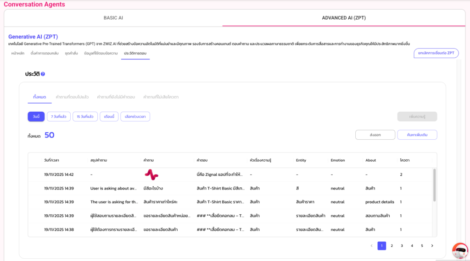Switch to the BASIC AI tab

click(113, 18)
